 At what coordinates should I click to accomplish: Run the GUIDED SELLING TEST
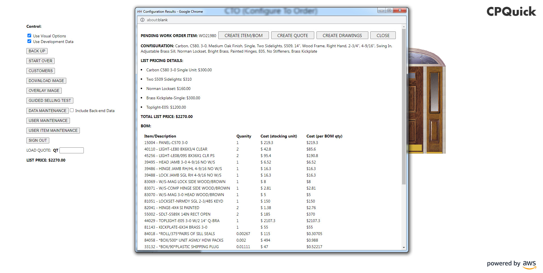(x=50, y=100)
